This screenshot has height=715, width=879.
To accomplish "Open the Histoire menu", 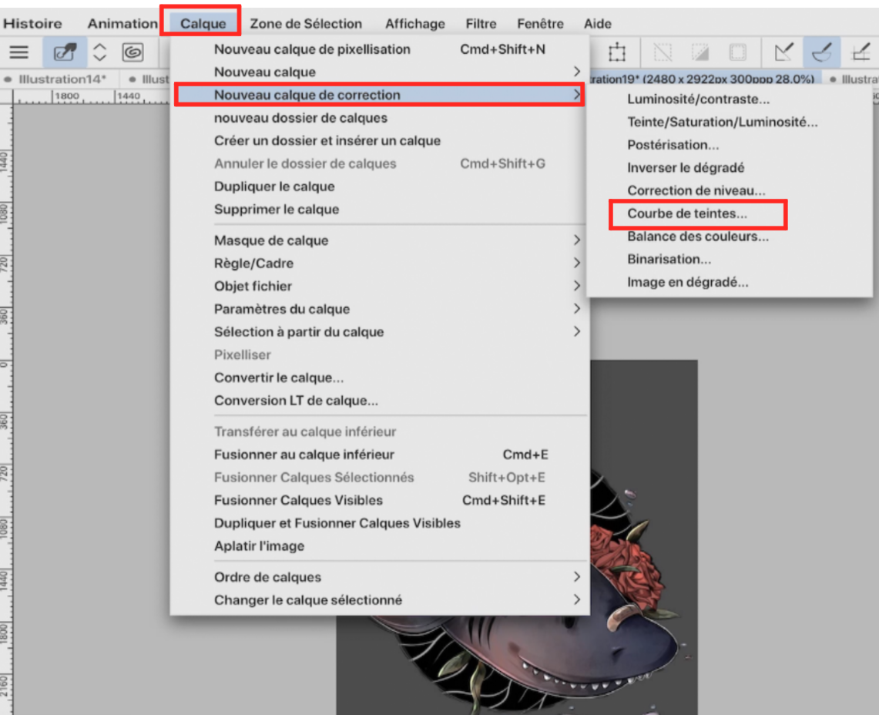I will coord(32,24).
